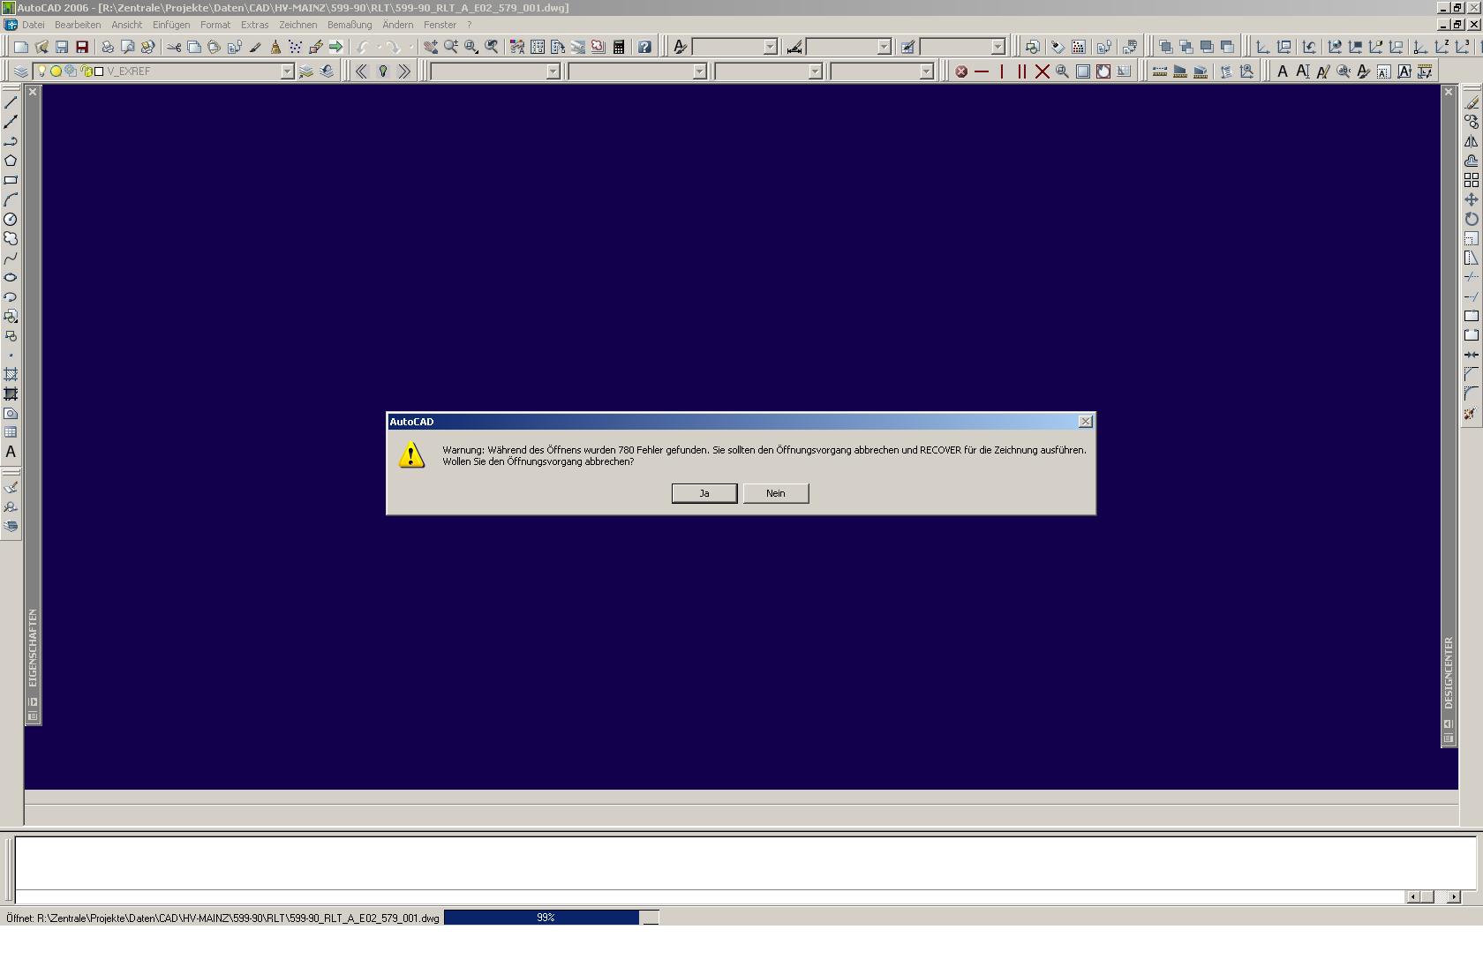Open the Layer Properties Manager icon
The image size is (1483, 967).
pos(21,71)
